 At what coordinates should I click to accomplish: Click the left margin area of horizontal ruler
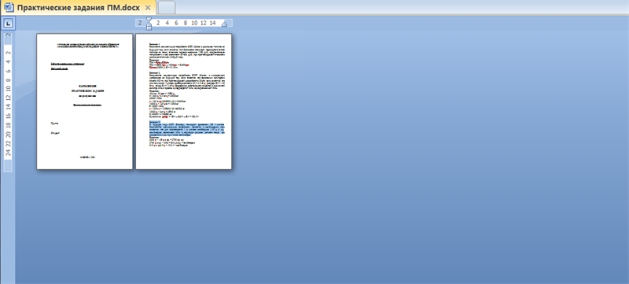(x=142, y=23)
